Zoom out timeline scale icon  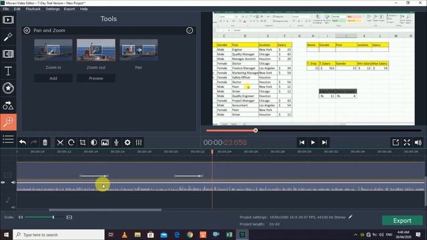click(21, 217)
